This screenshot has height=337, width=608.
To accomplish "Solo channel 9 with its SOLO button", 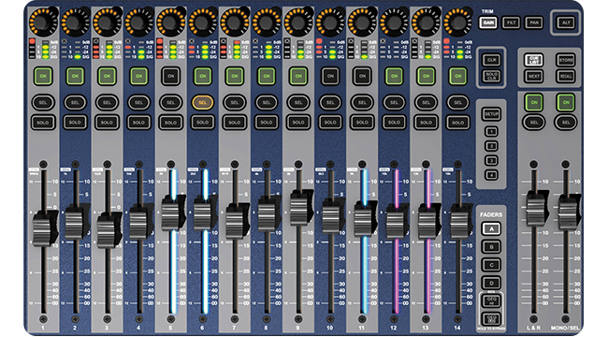I will 298,123.
